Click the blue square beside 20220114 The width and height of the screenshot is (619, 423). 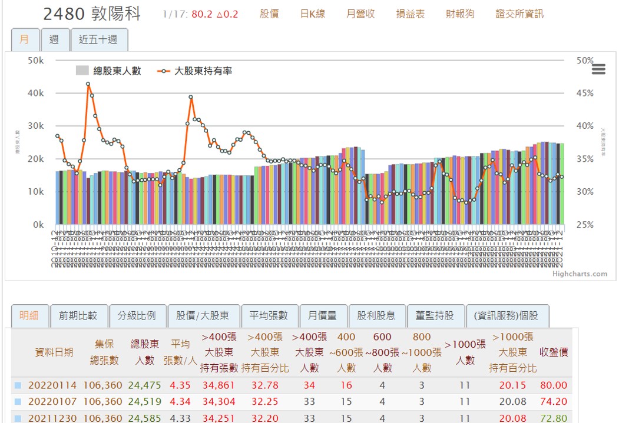18,386
